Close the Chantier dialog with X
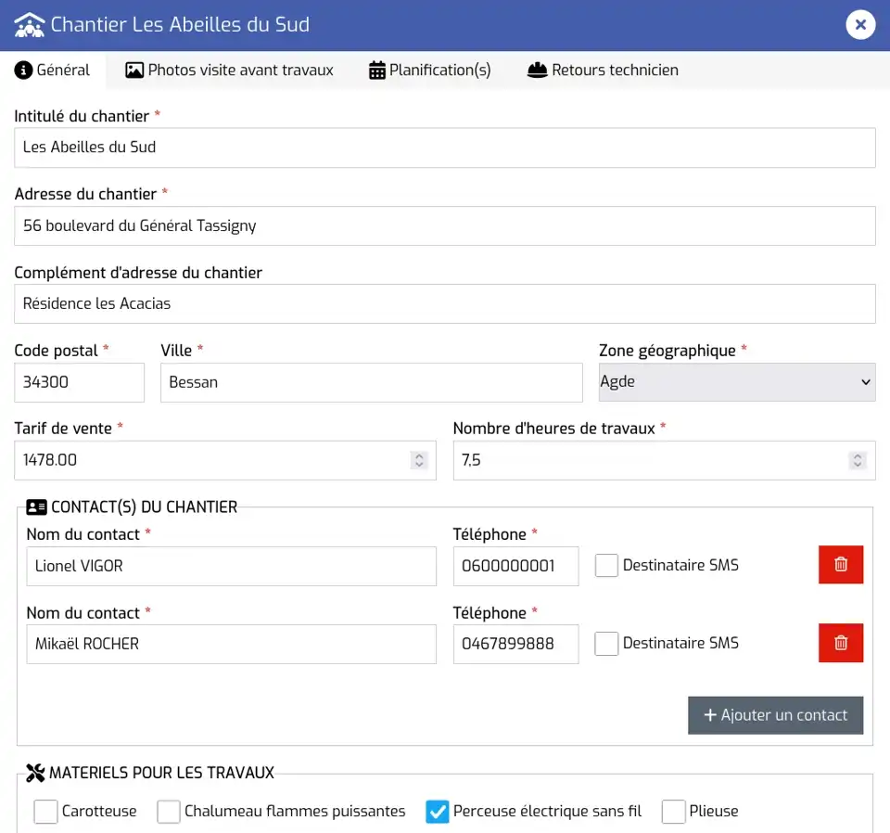 point(860,25)
